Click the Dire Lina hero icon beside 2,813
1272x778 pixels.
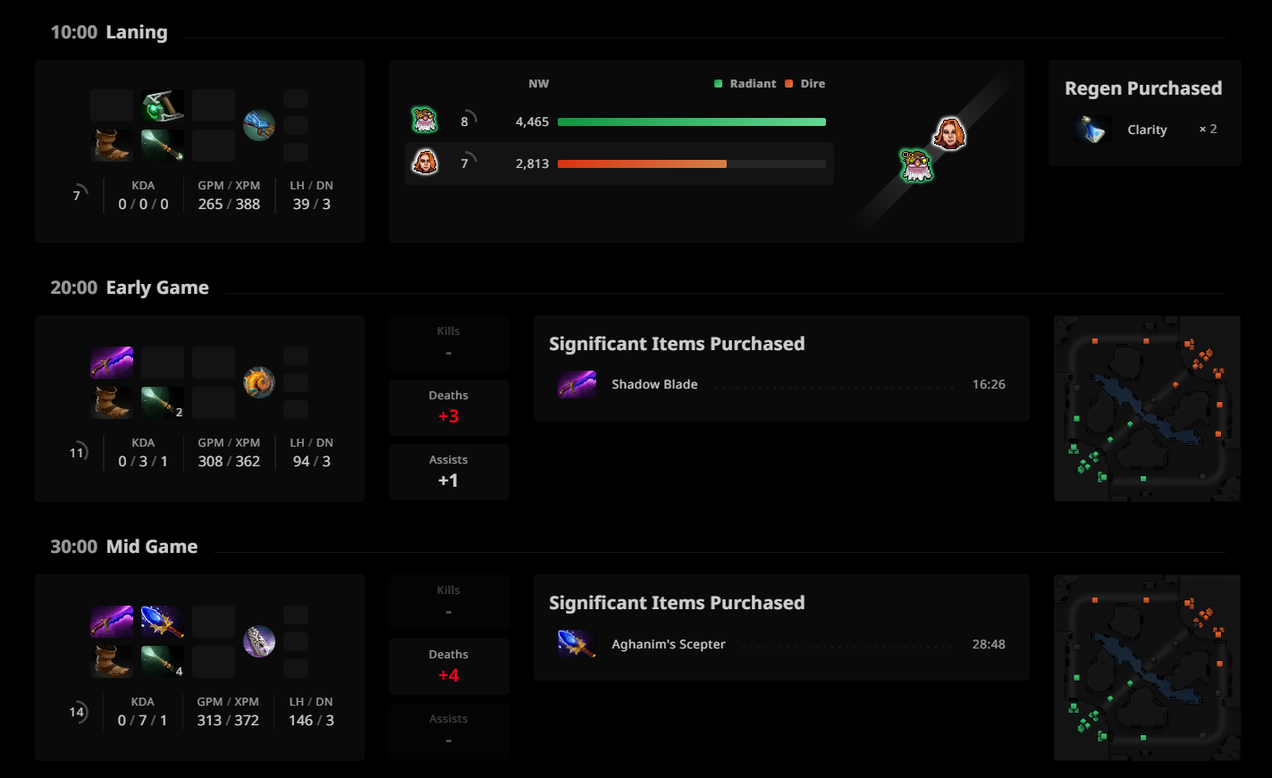click(x=425, y=162)
